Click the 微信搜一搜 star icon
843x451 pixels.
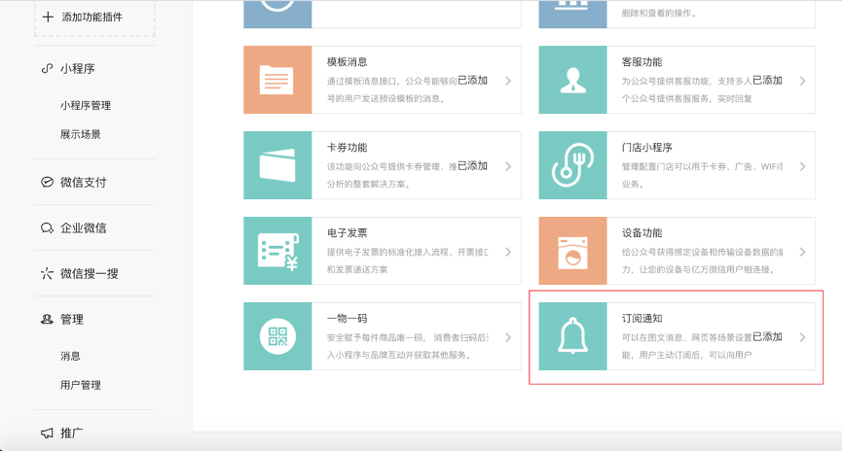48,273
